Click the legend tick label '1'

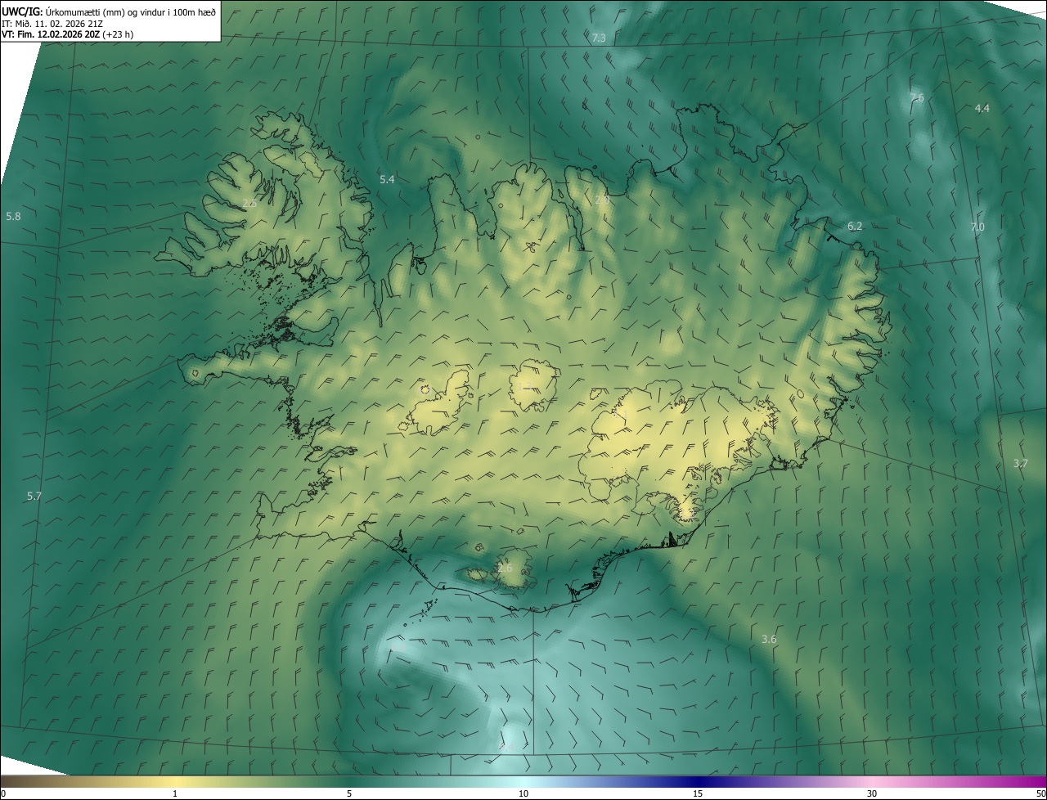(175, 793)
